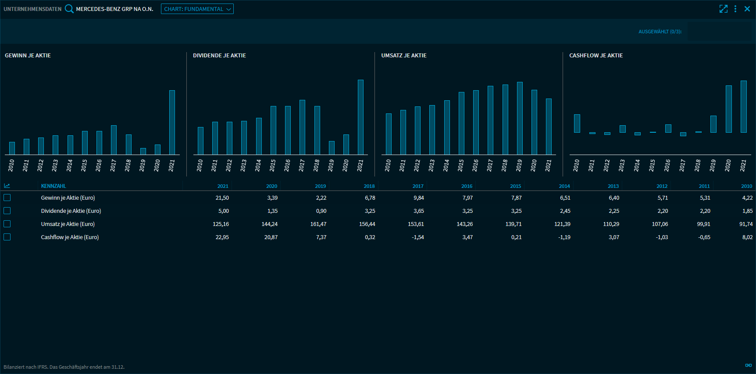The height and width of the screenshot is (374, 756).
Task: Expand the widget to fullscreen
Action: (x=724, y=9)
